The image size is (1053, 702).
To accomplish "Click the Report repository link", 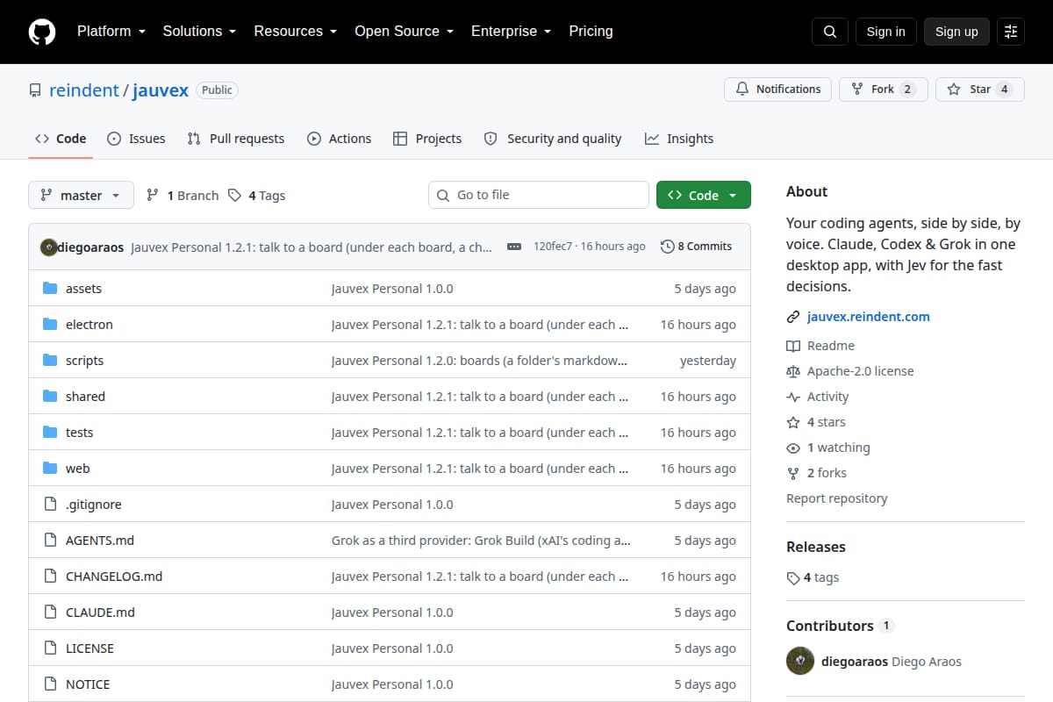I will point(837,498).
